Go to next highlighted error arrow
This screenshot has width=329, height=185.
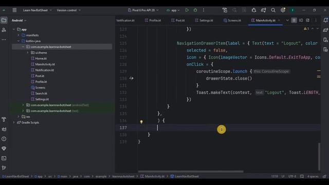[x=318, y=29]
